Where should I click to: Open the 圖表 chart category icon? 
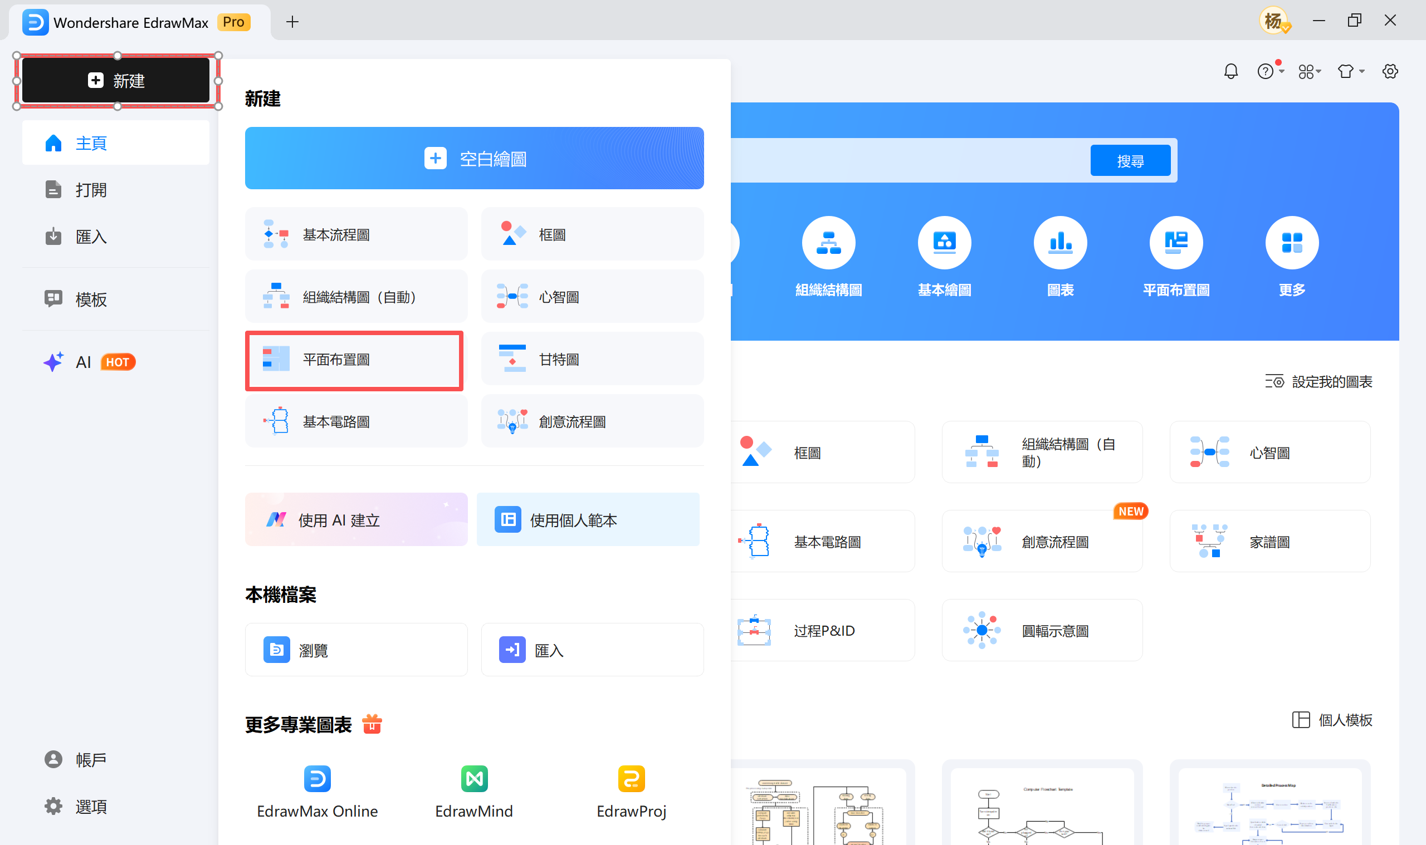[1060, 242]
